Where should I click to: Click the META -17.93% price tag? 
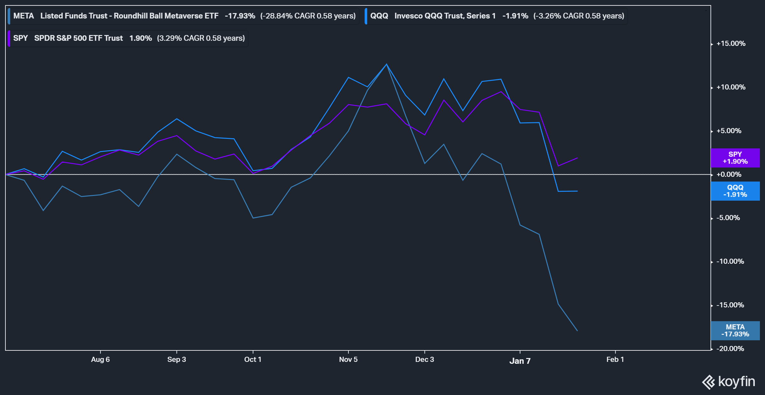[735, 331]
